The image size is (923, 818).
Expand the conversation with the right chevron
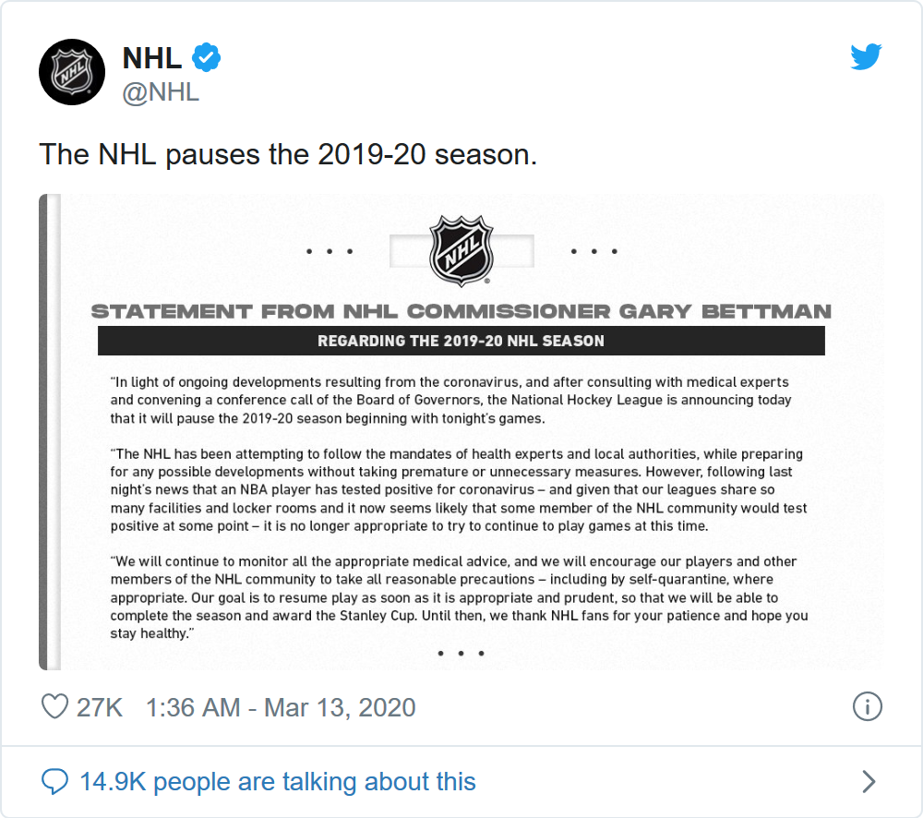[x=868, y=782]
